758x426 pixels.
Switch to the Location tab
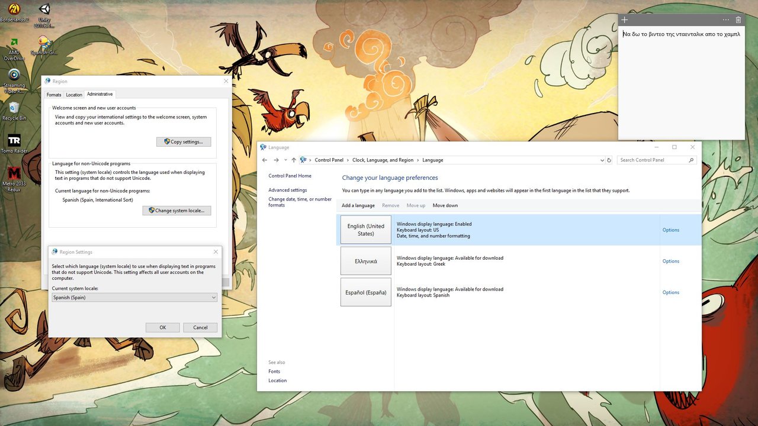pyautogui.click(x=74, y=95)
